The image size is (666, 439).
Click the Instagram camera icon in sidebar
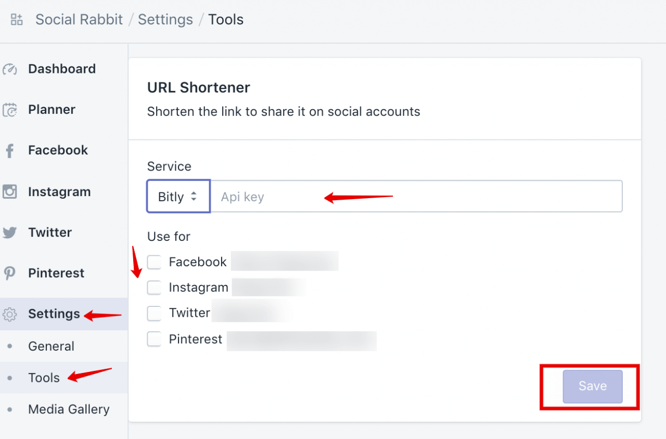pos(10,192)
